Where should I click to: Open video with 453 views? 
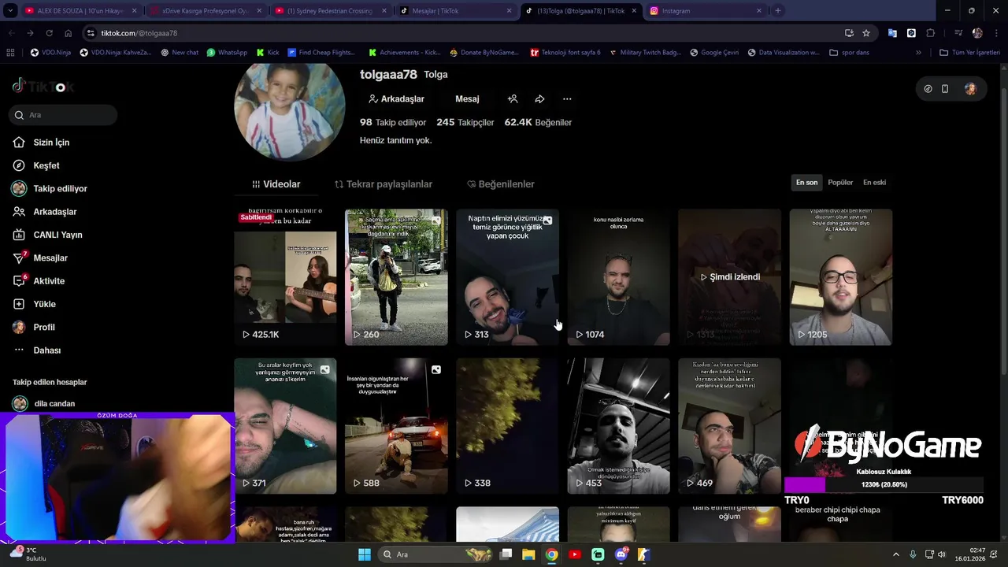pyautogui.click(x=618, y=426)
